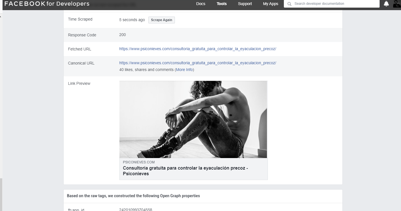401x211 pixels.
Task: Open the Fetched URL link
Action: (x=198, y=49)
